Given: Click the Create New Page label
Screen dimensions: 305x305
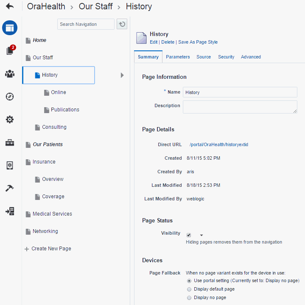Looking at the screenshot, I should [51, 249].
